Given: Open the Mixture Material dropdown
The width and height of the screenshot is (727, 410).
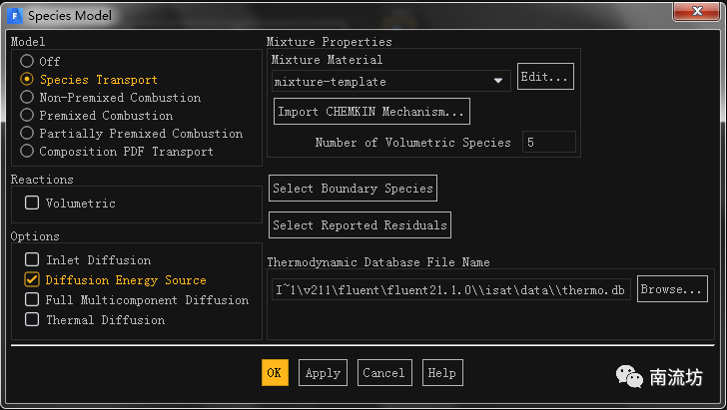Looking at the screenshot, I should pyautogui.click(x=497, y=82).
